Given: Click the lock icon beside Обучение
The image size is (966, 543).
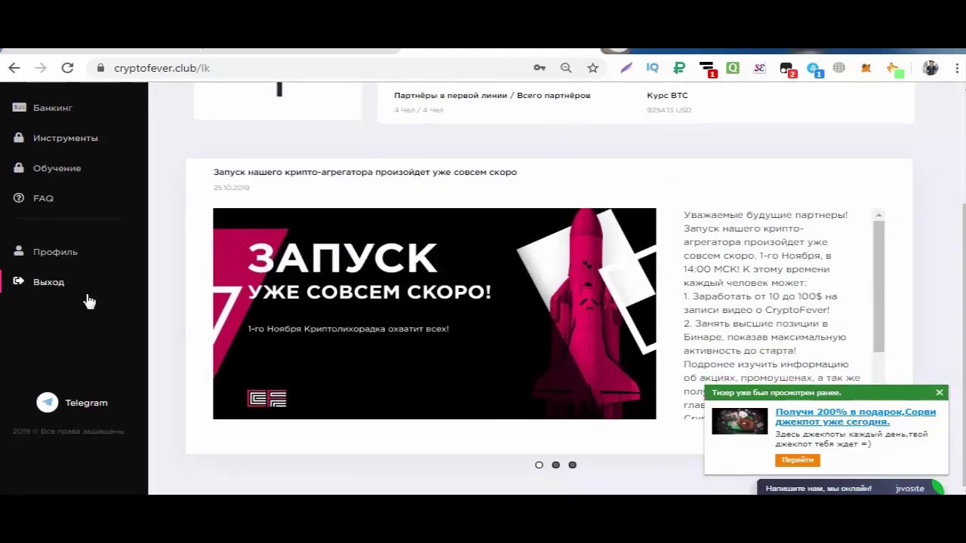Looking at the screenshot, I should pyautogui.click(x=19, y=167).
